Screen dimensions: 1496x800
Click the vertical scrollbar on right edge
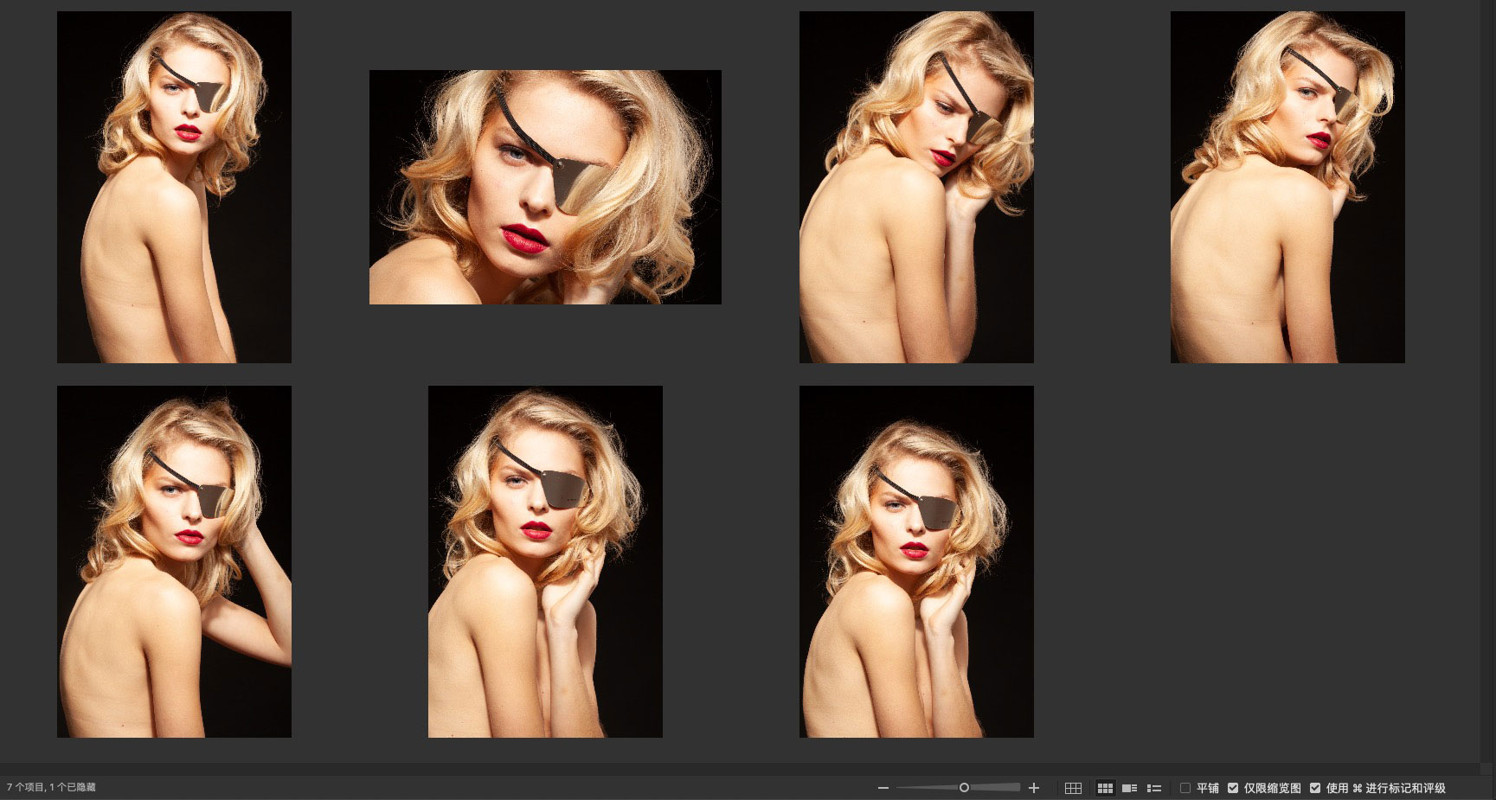1487,381
